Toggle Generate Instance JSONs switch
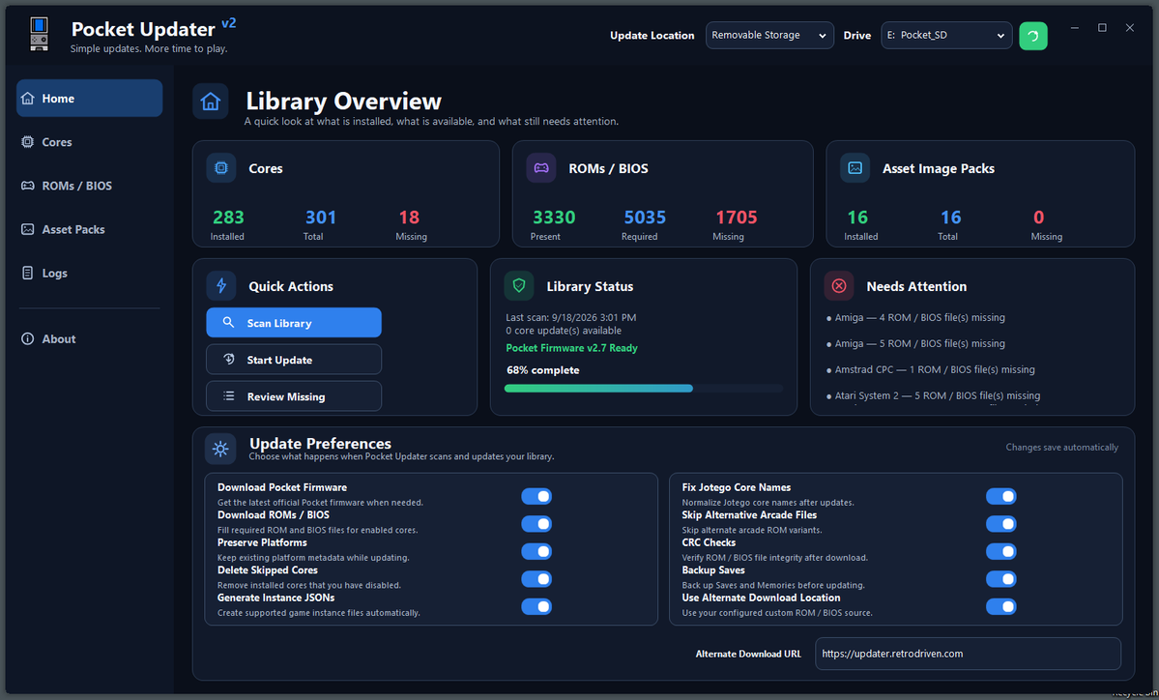Screen dimensions: 1159x700 pos(536,606)
